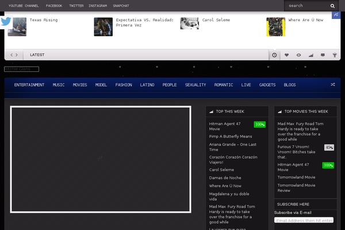Open Expectativa VS. Realidad: Primera Vez title
The height and width of the screenshot is (230, 345).
pyautogui.click(x=144, y=22)
